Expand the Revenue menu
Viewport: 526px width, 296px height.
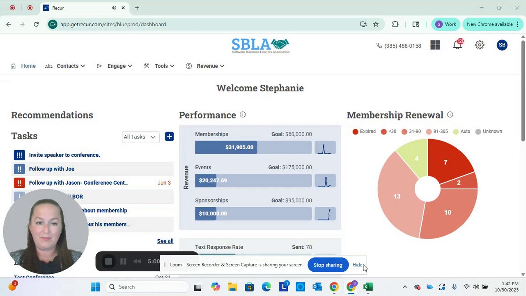pos(205,66)
